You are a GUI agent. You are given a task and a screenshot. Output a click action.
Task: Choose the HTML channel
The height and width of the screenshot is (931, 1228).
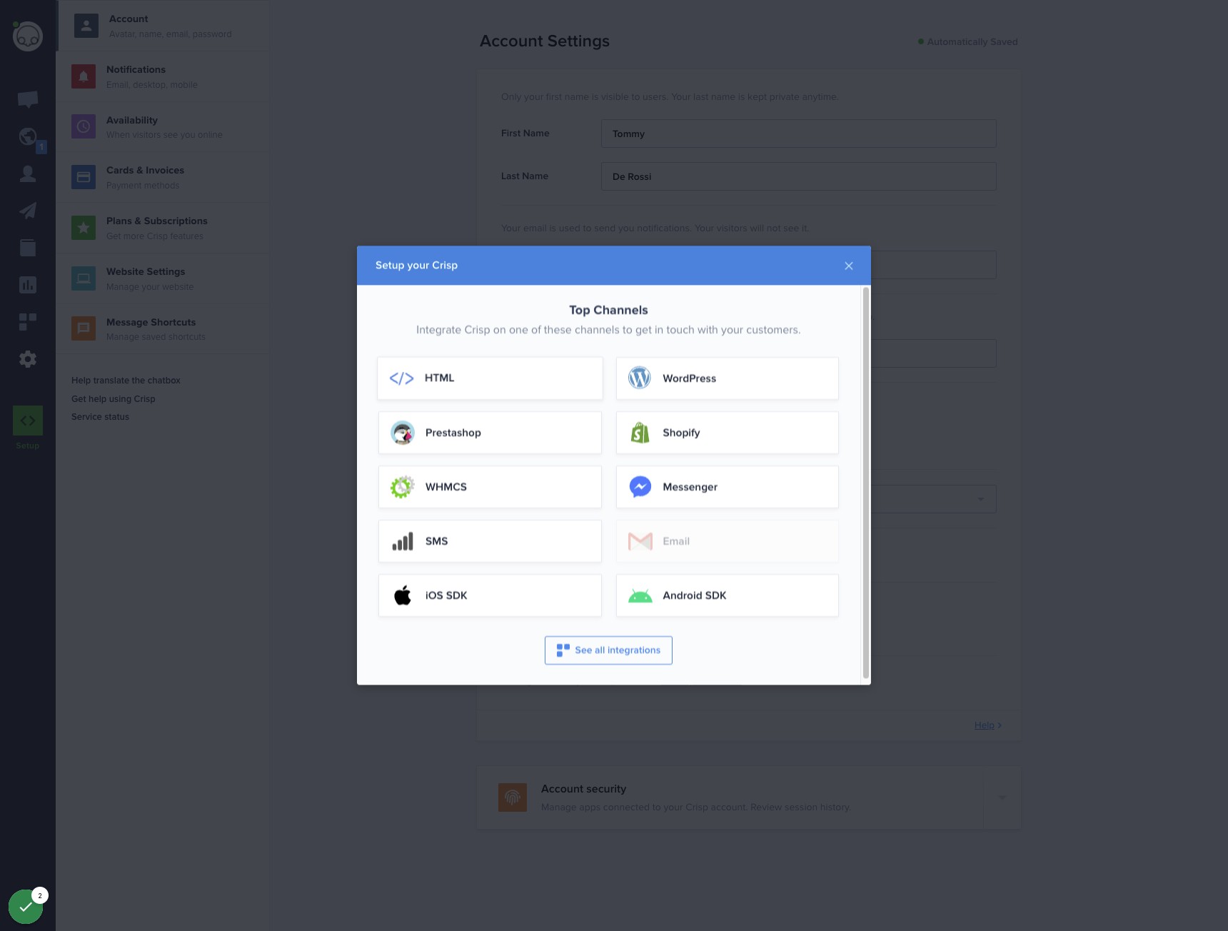(x=490, y=378)
